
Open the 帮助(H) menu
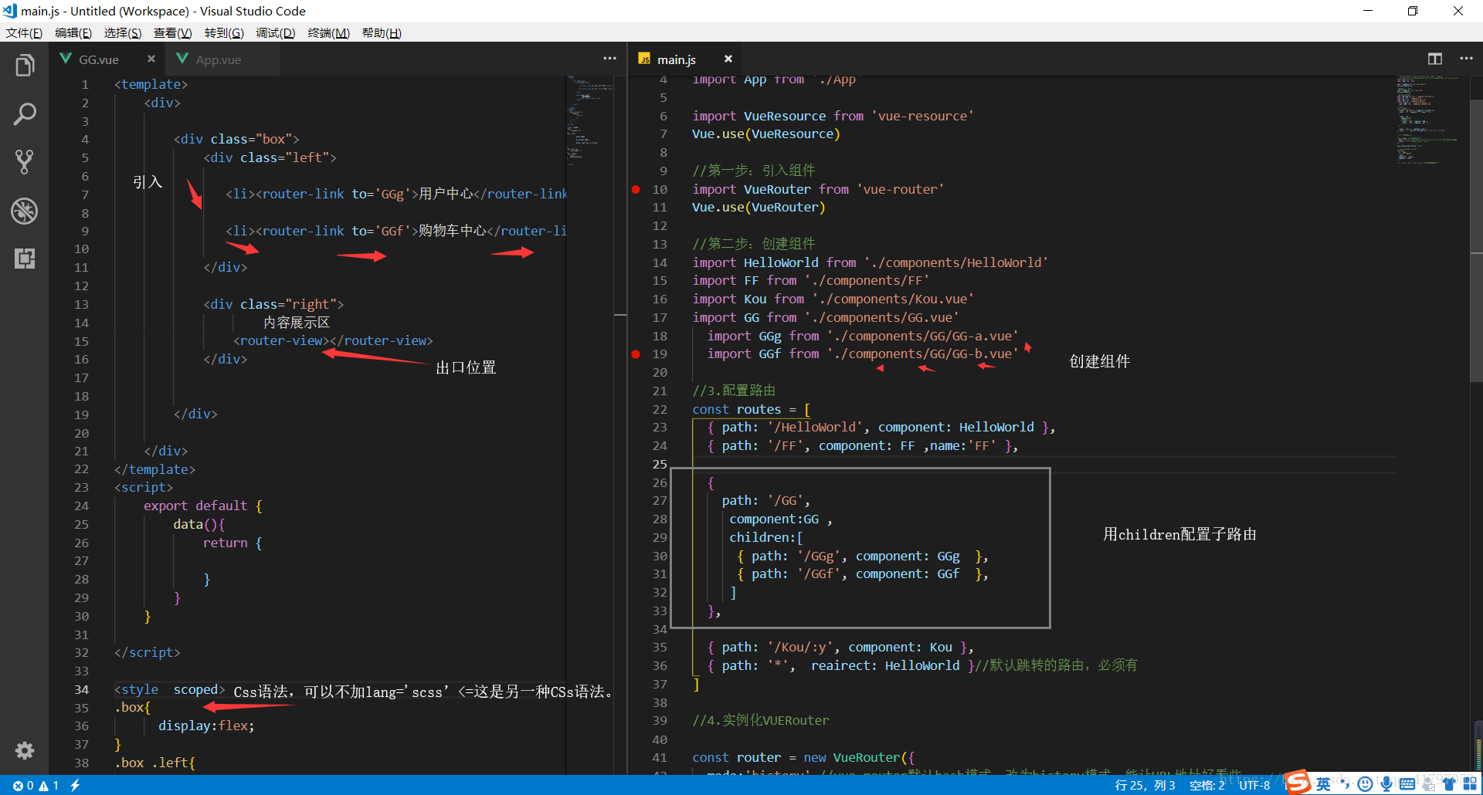382,33
